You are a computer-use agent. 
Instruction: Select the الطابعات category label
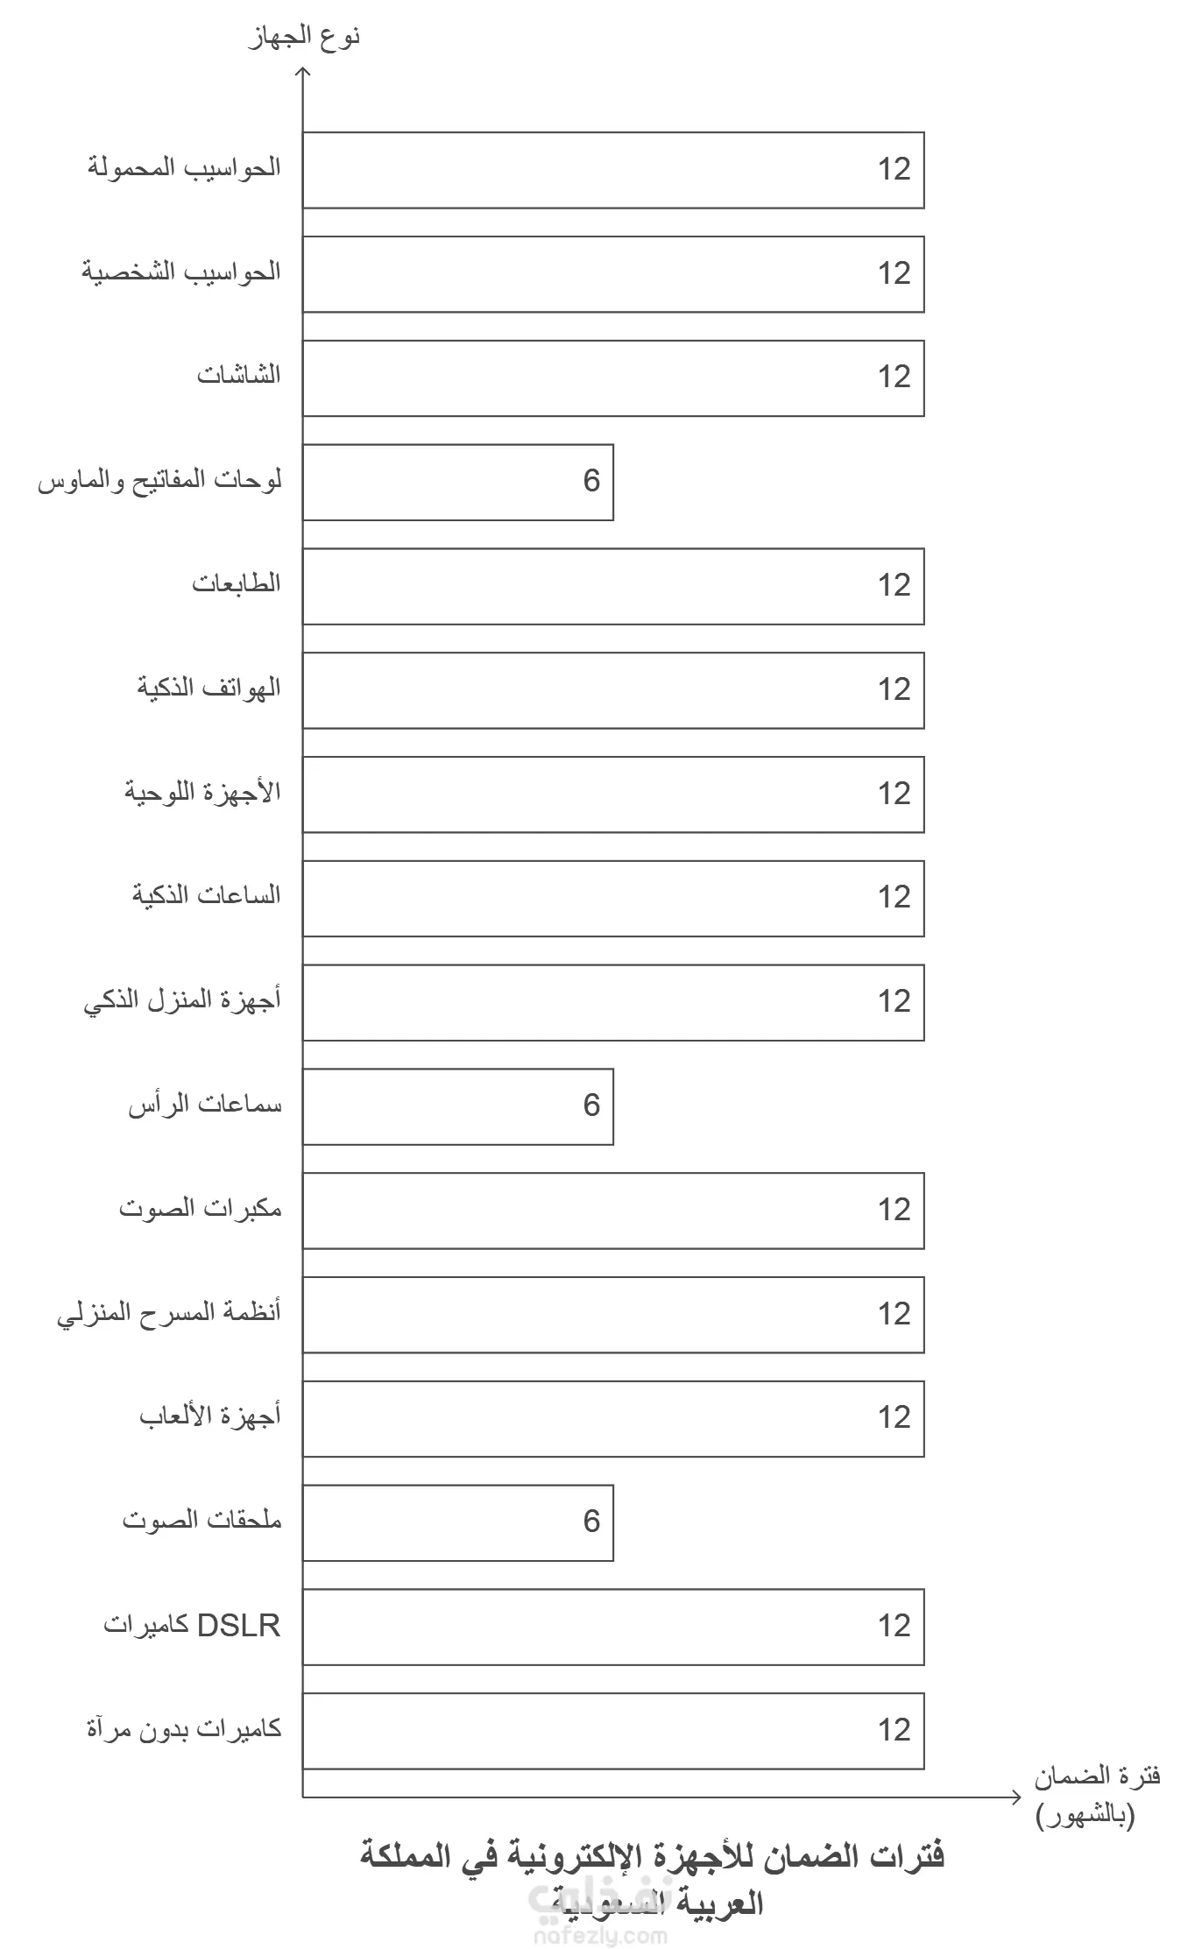pos(237,583)
